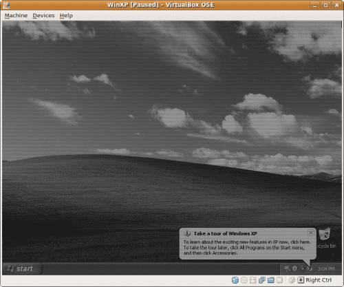
Task: Click the hard disk activity indicator icon
Action: 235,280
